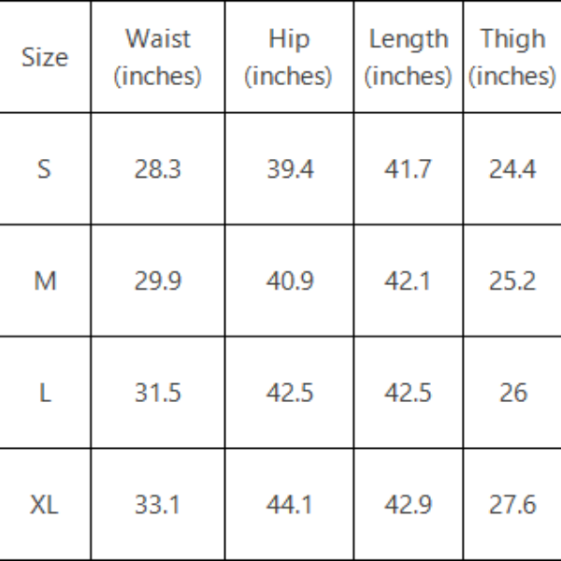Click the L row thigh value 26
Viewport: 561px width, 561px height.
(x=512, y=393)
